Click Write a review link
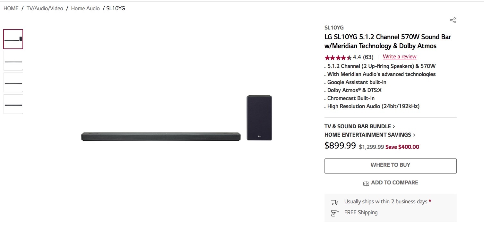Image resolution: width=484 pixels, height=238 pixels. click(400, 57)
